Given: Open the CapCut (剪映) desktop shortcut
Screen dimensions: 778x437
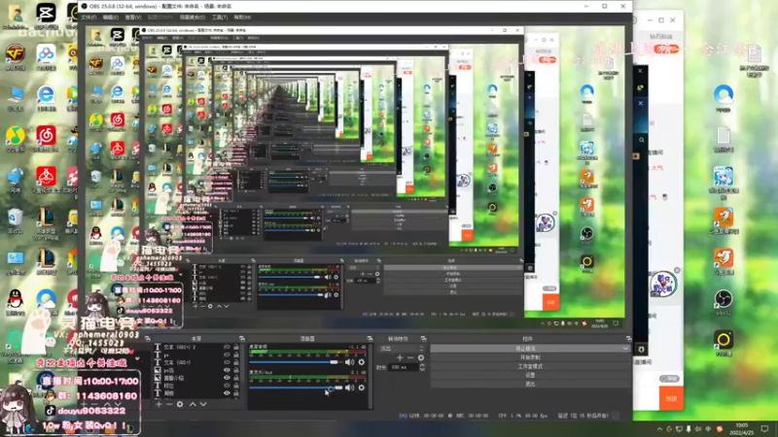Looking at the screenshot, I should 46,15.
